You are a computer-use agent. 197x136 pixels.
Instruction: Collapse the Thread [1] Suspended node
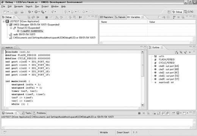click(x=11, y=28)
